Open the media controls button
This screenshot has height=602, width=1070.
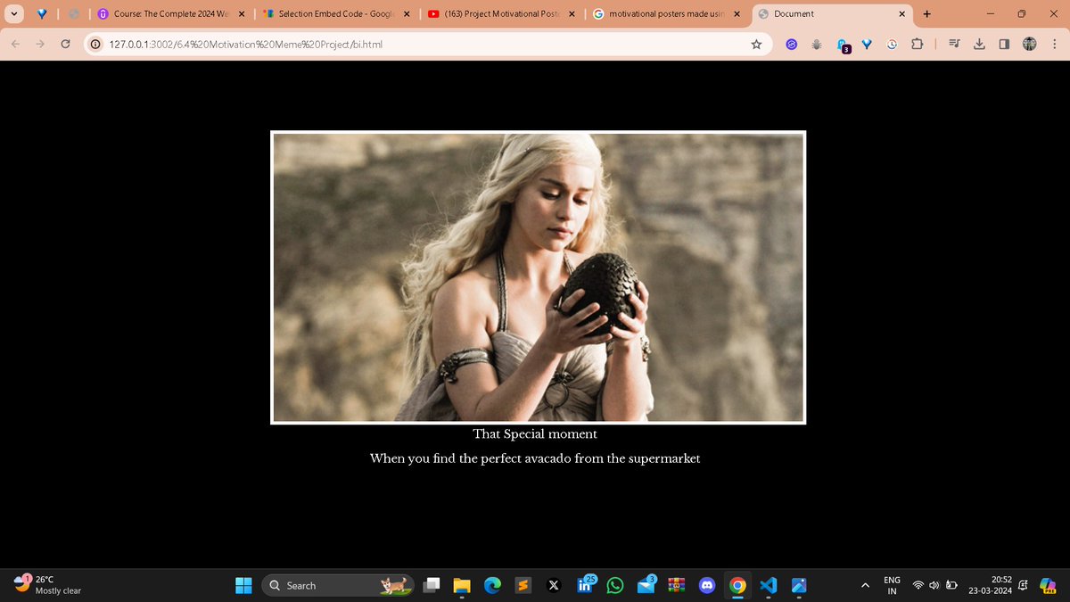click(x=953, y=44)
